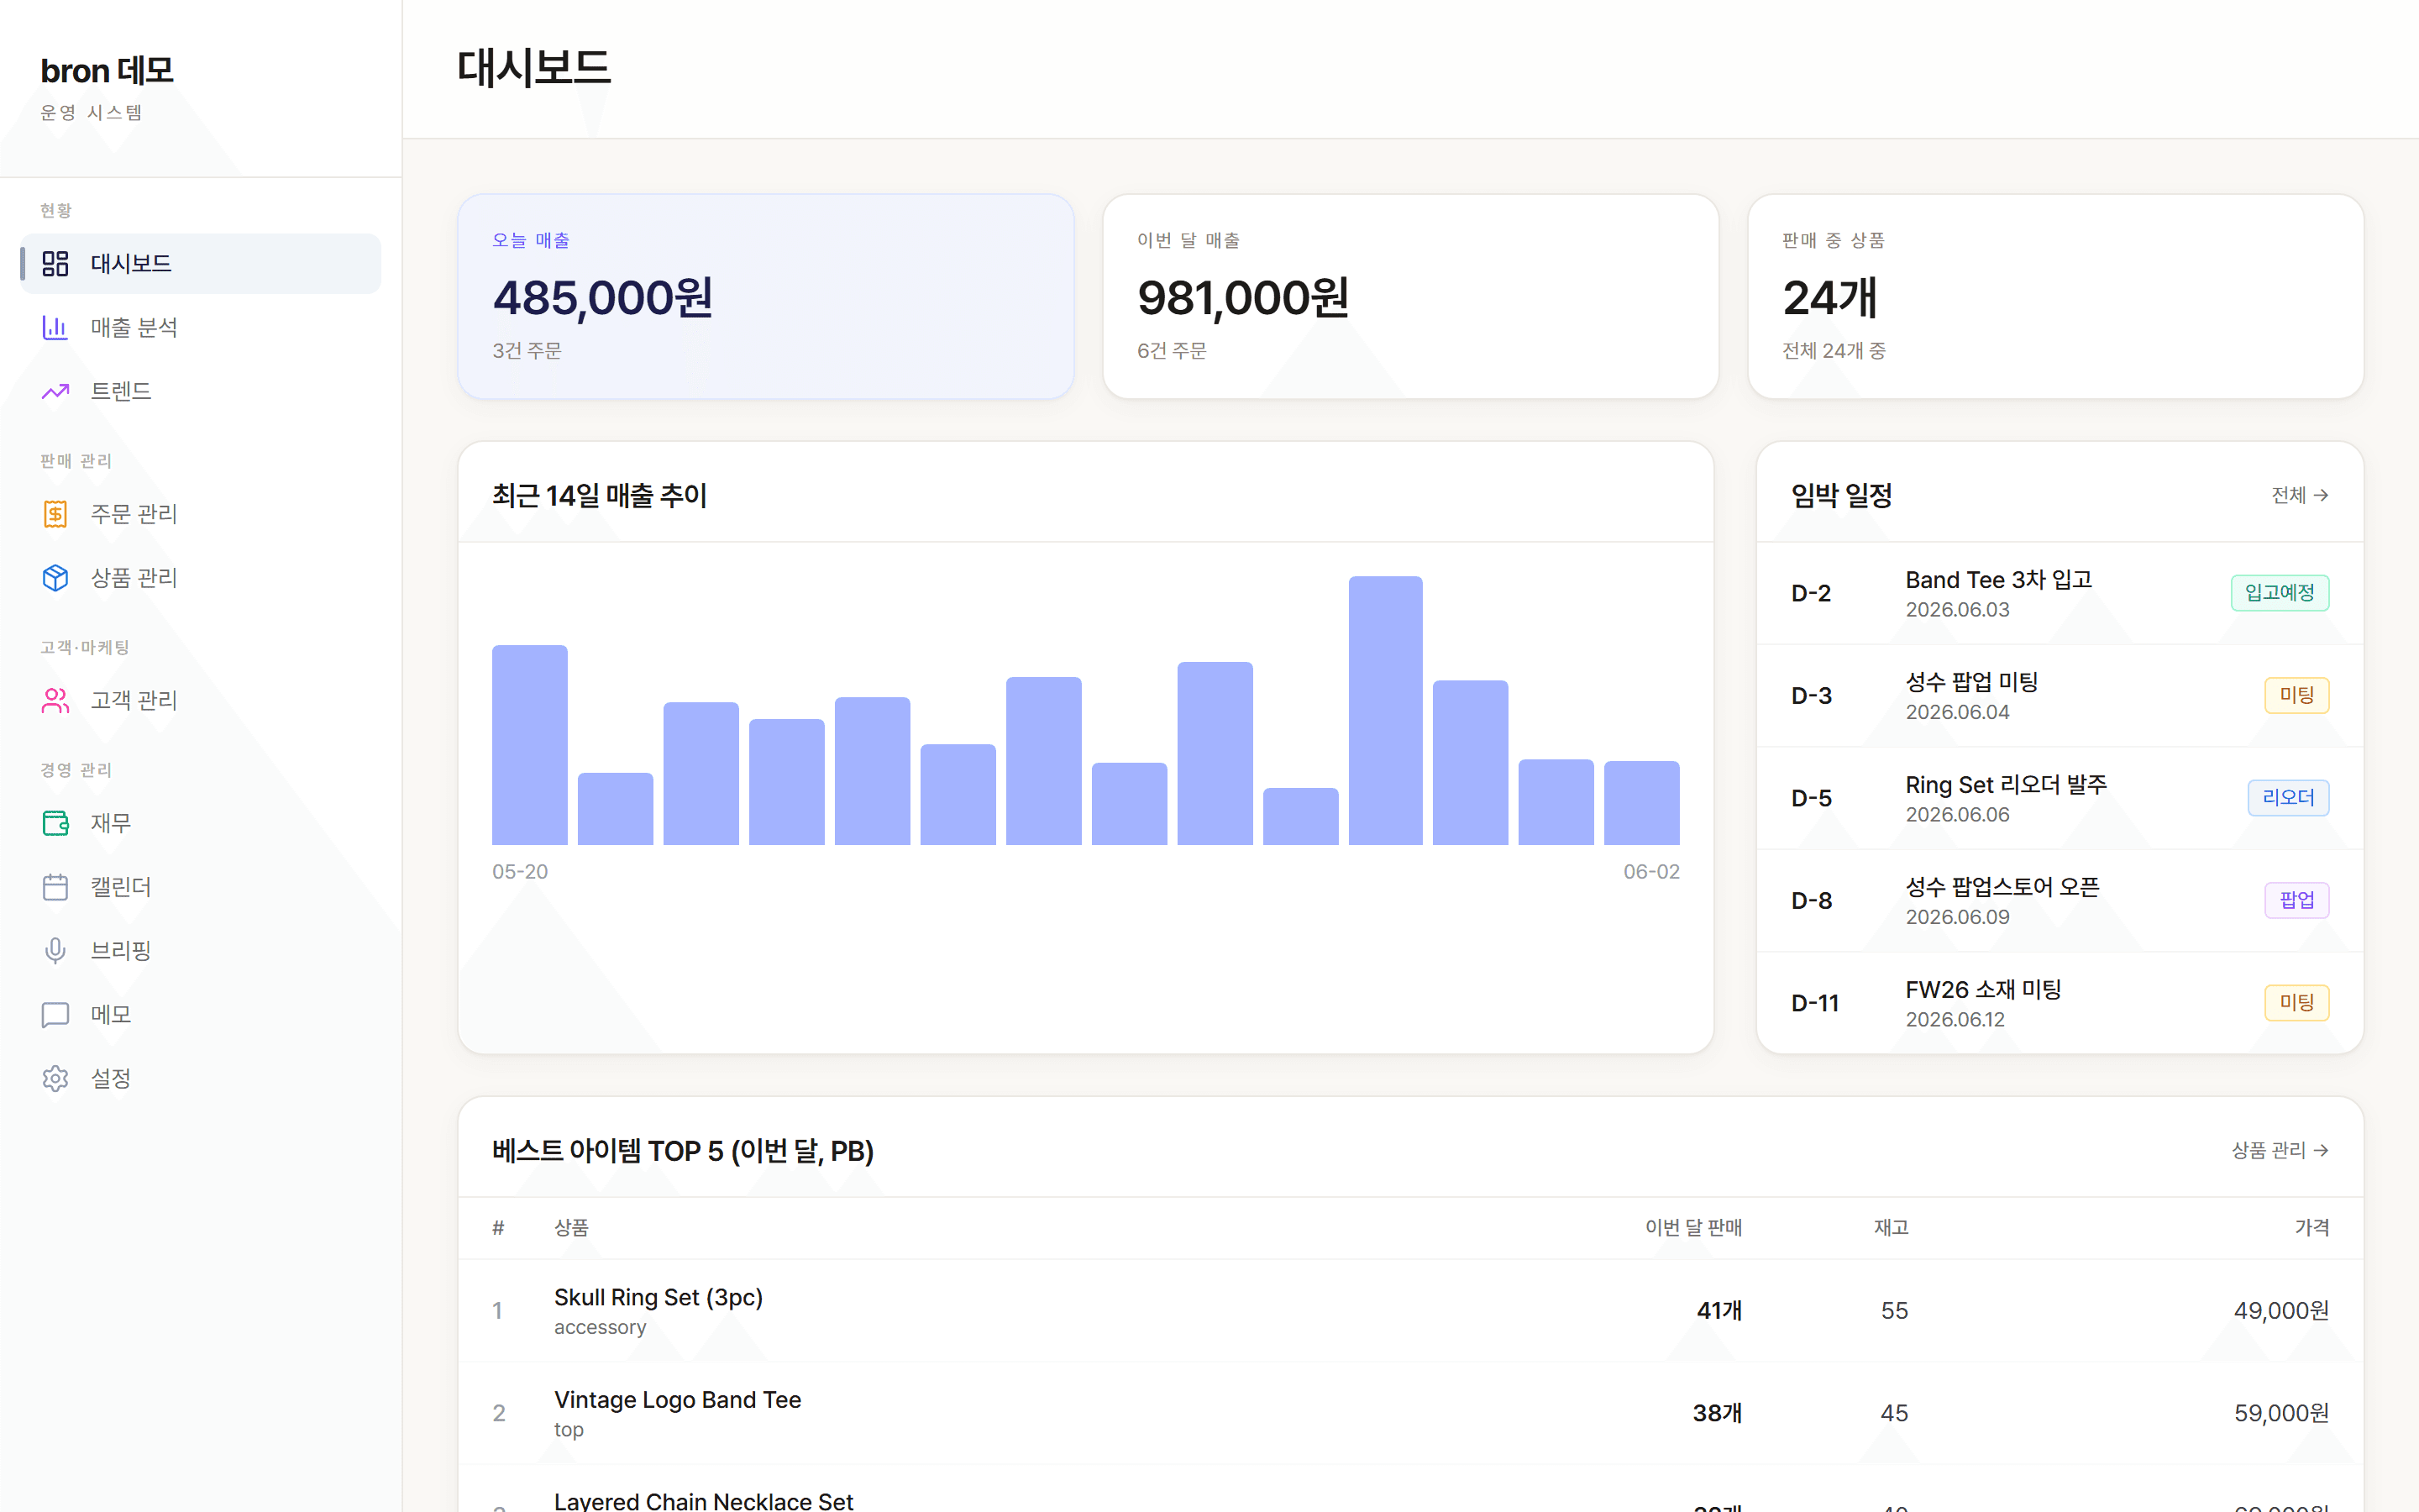Screen dimensions: 2419x1512
Task: Navigate to 주문 관리
Action: [x=201, y=514]
